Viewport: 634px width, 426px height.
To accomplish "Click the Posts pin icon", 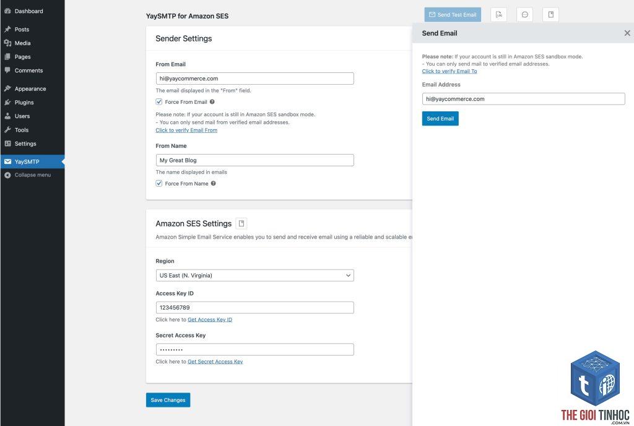I will pos(7,29).
